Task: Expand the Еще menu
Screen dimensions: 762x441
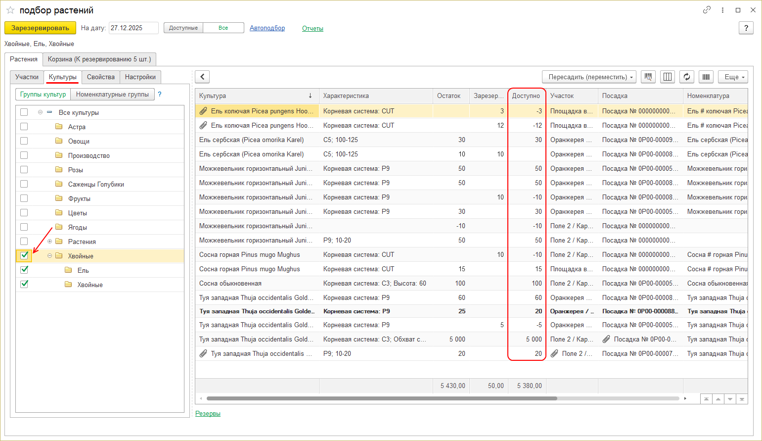Action: pyautogui.click(x=733, y=77)
